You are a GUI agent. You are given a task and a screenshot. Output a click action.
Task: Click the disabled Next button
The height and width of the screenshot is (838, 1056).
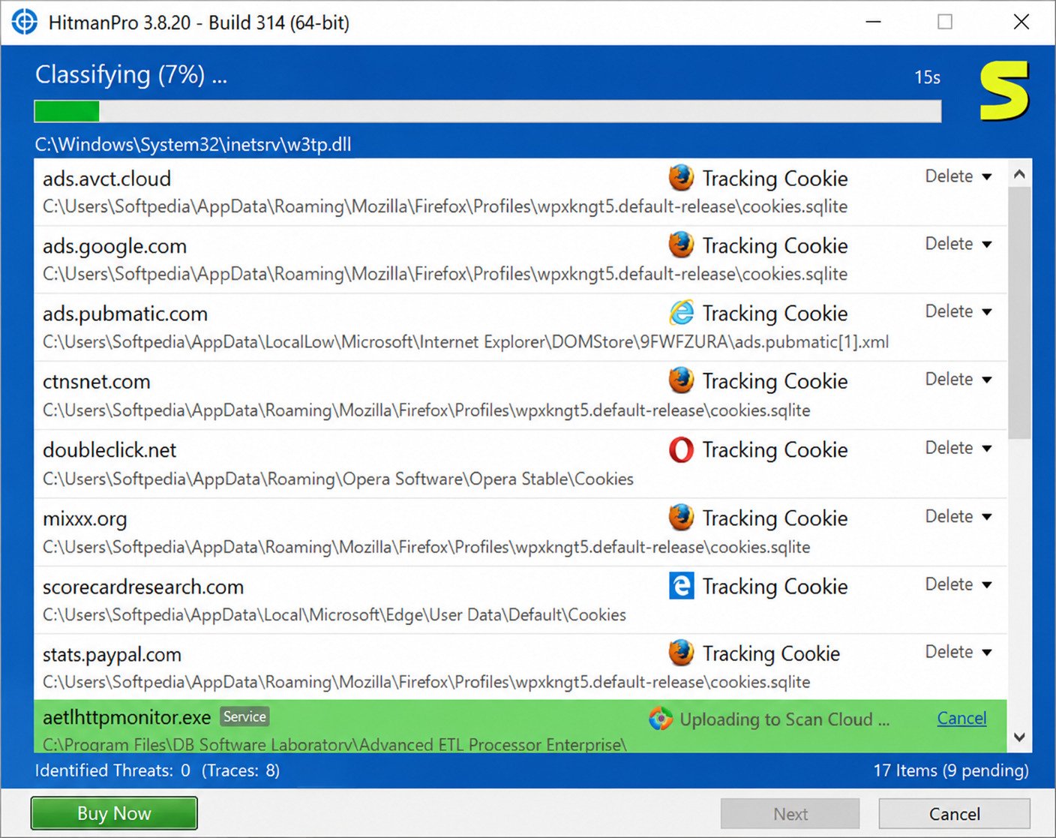790,814
